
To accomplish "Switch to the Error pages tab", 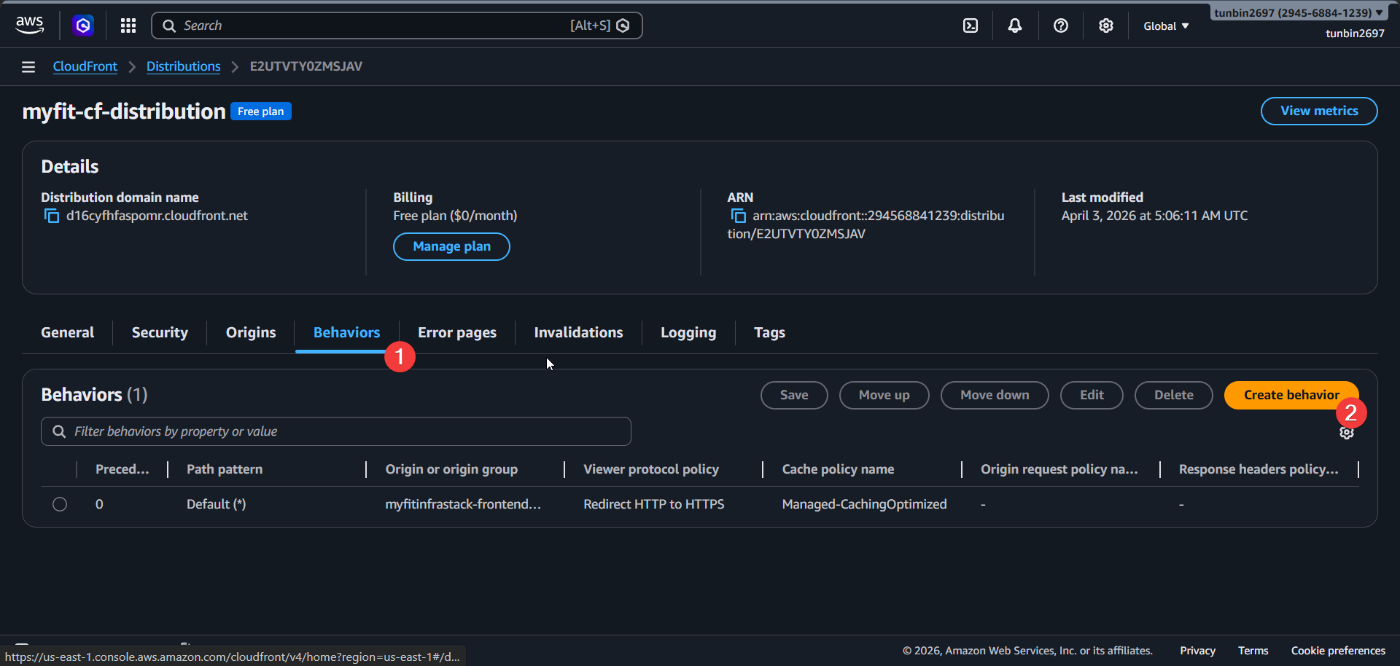I will (x=456, y=332).
